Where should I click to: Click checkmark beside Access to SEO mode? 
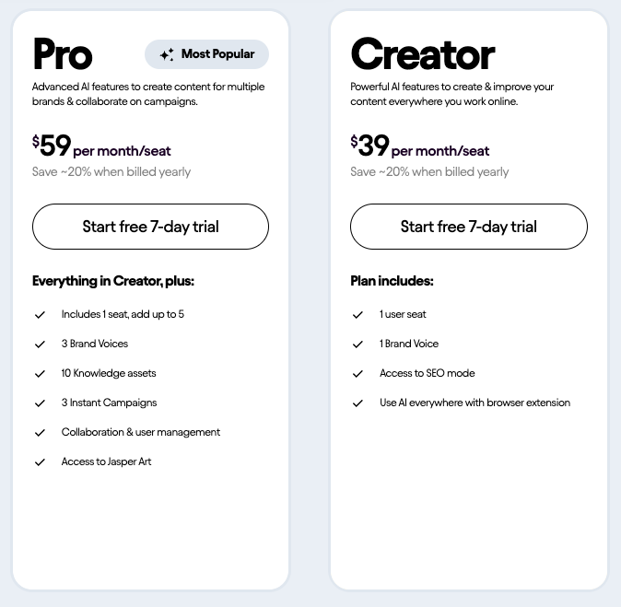coord(357,374)
